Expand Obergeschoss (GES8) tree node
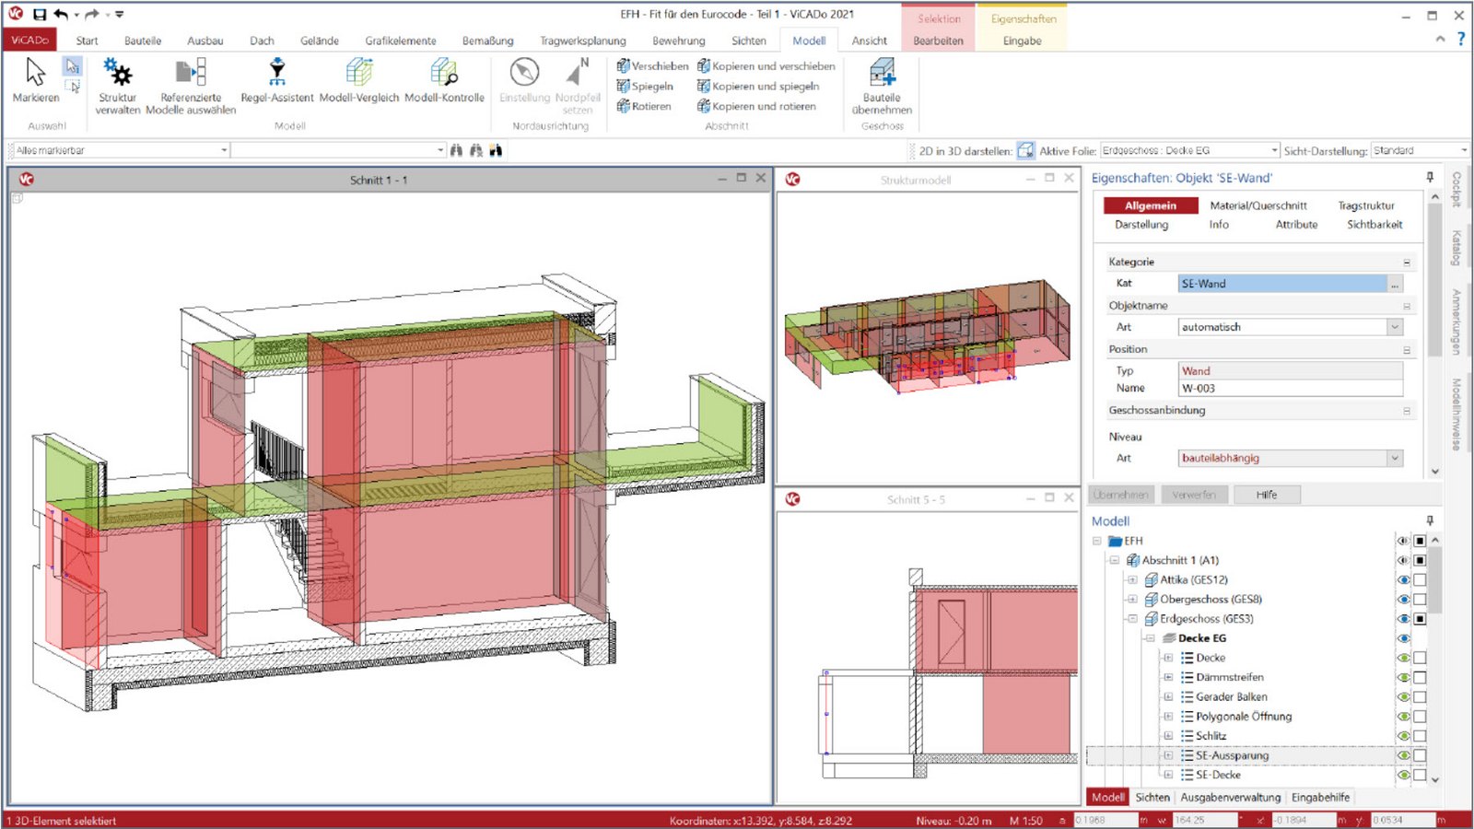Screen dimensions: 1474x829 (x=1132, y=600)
